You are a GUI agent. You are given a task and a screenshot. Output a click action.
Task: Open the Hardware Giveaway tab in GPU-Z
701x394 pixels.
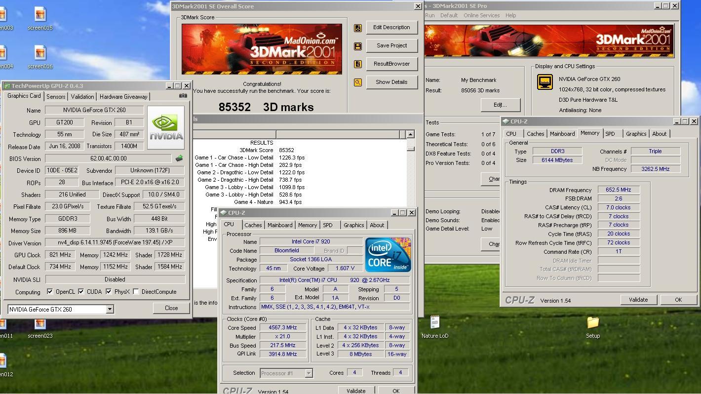pyautogui.click(x=123, y=97)
